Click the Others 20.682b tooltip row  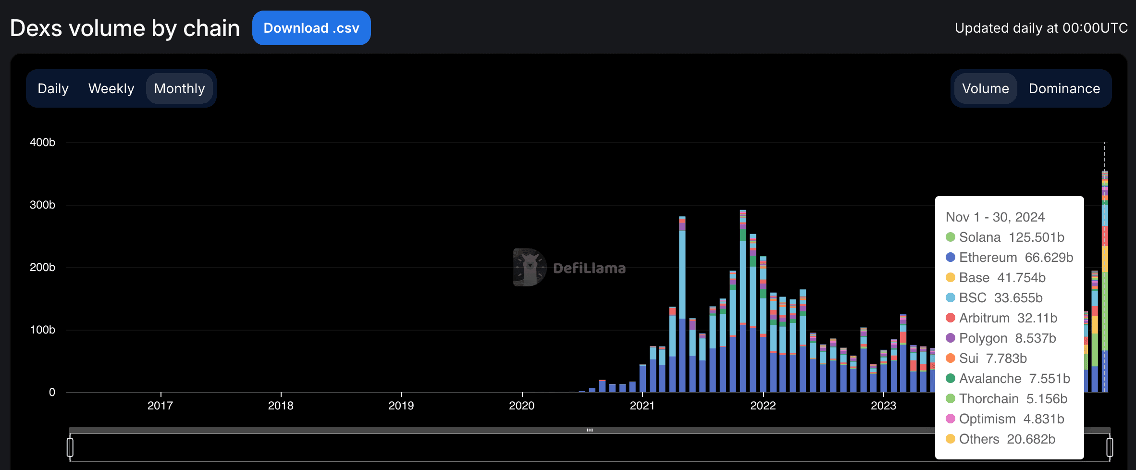pyautogui.click(x=1000, y=439)
